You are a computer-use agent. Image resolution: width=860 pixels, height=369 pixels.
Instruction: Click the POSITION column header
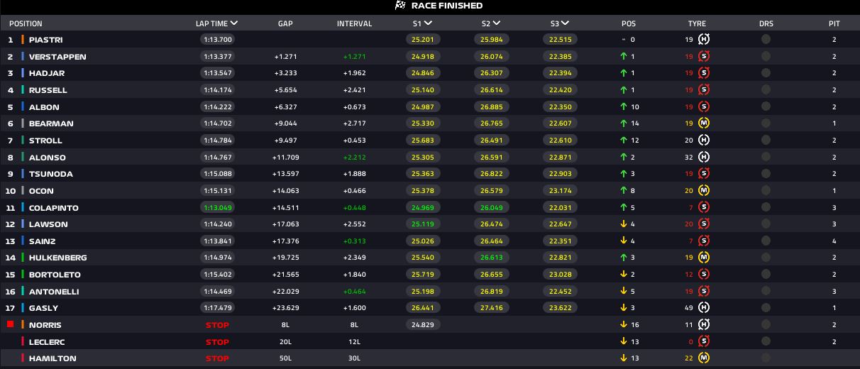coord(26,23)
